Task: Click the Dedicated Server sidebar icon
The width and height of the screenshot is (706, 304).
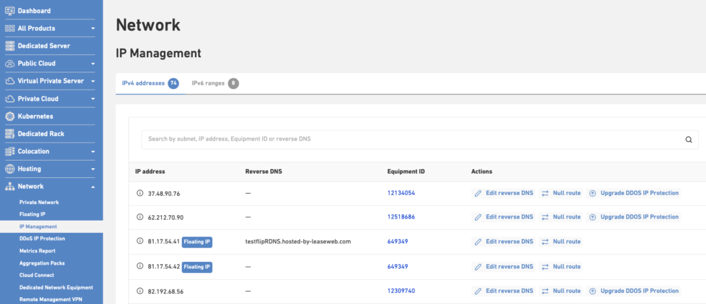Action: point(10,45)
